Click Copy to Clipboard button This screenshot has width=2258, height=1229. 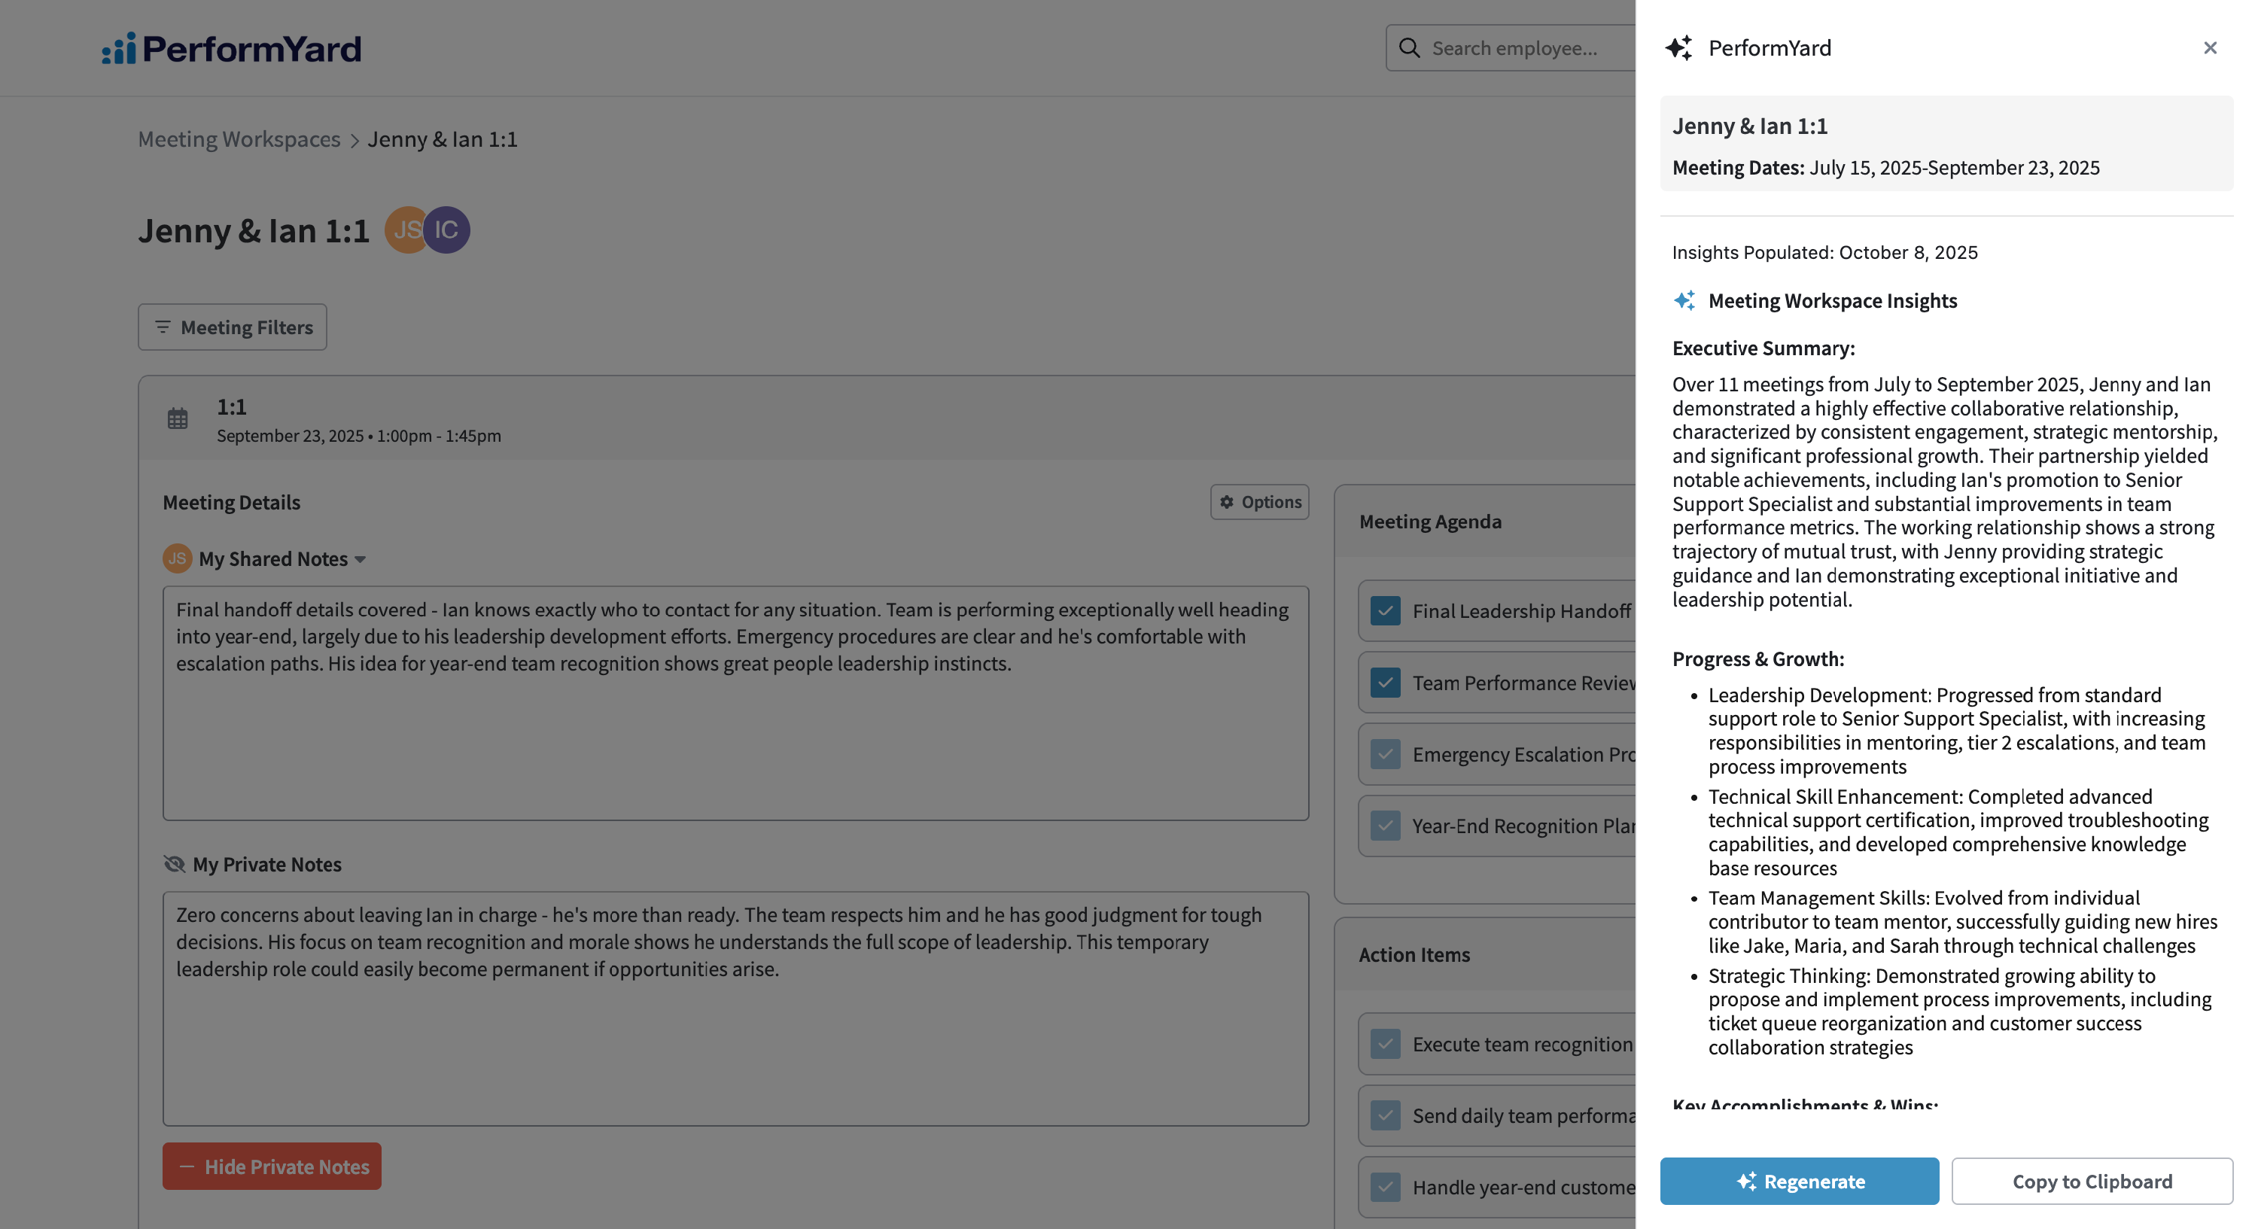pyautogui.click(x=2092, y=1181)
